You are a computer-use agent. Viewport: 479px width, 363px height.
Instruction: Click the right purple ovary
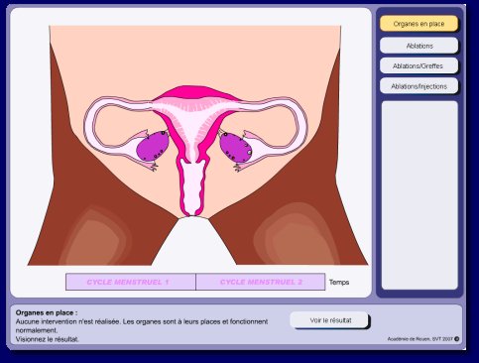[x=236, y=147]
